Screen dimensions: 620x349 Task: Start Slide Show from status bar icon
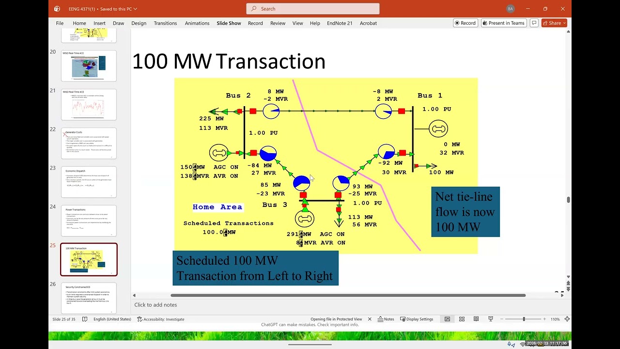tap(491, 319)
